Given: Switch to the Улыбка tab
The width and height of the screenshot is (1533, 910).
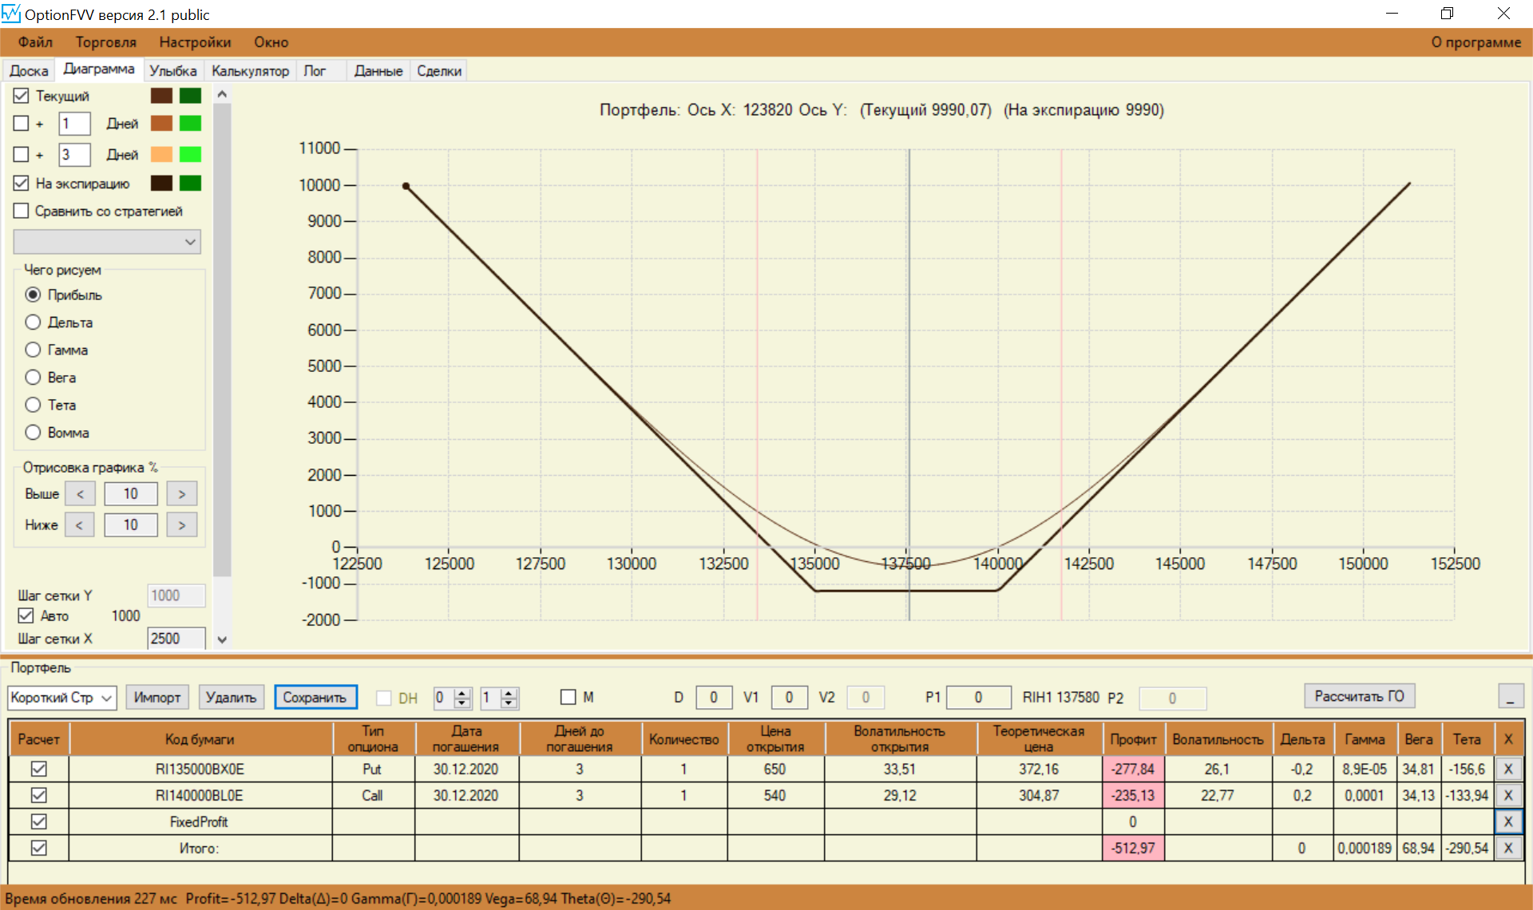Looking at the screenshot, I should pyautogui.click(x=172, y=71).
